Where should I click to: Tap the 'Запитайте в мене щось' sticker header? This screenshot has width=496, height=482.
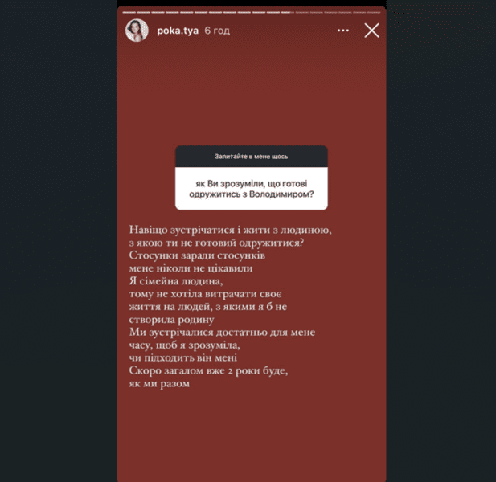pos(252,157)
